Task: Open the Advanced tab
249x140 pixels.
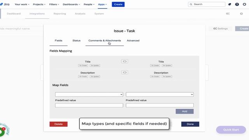Action: (x=133, y=40)
